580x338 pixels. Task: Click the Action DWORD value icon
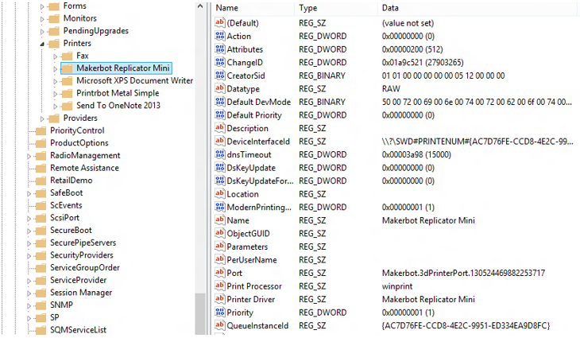220,36
